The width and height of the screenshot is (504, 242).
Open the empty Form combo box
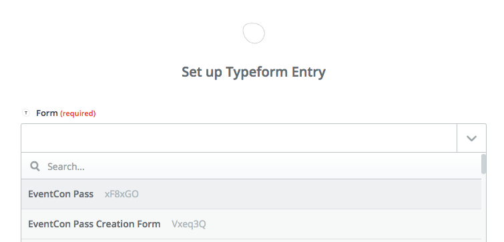tap(239, 138)
